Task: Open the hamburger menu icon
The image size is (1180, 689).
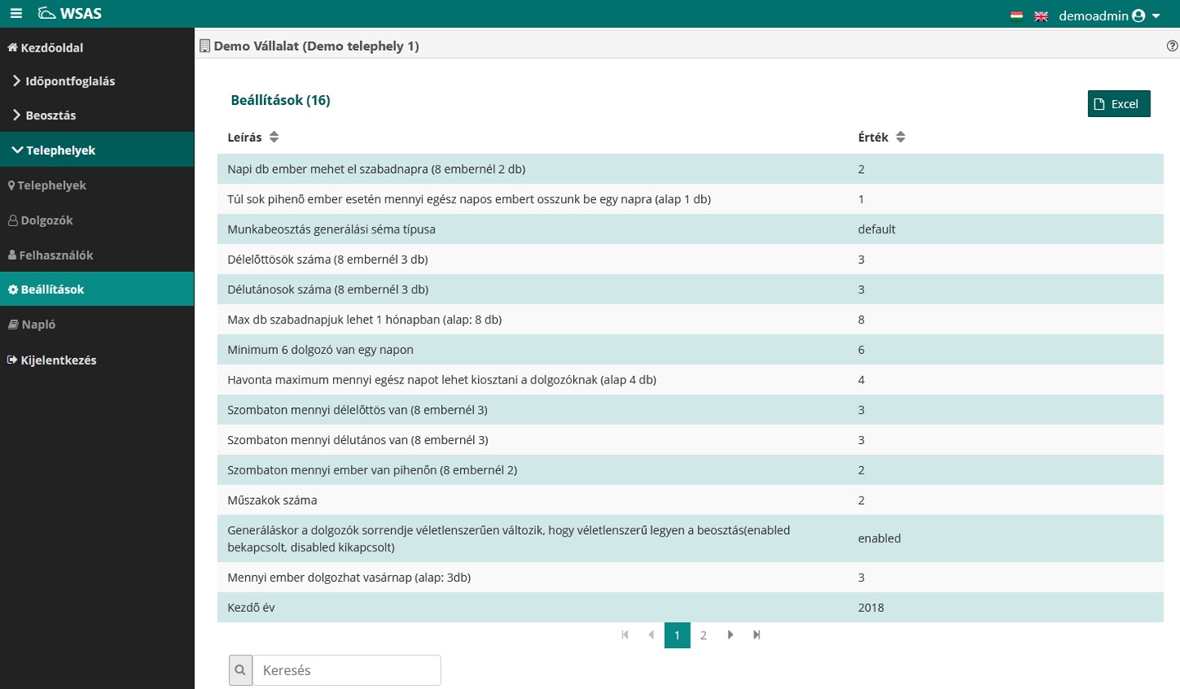Action: coord(16,14)
